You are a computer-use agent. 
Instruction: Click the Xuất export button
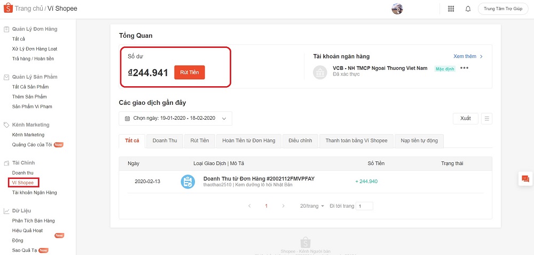[466, 119]
